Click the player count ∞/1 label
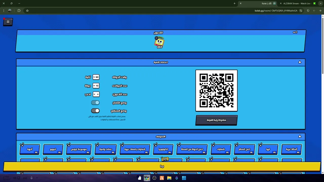This screenshot has width=324, height=182. (295, 32)
